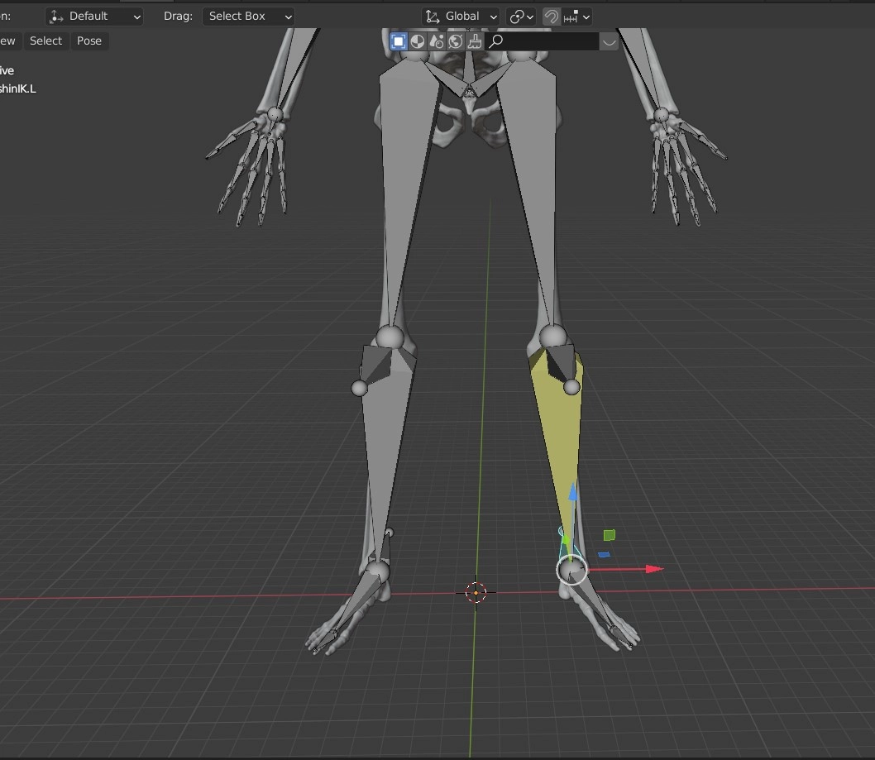The image size is (875, 760).
Task: Click the brush icon in header
Action: tap(475, 41)
